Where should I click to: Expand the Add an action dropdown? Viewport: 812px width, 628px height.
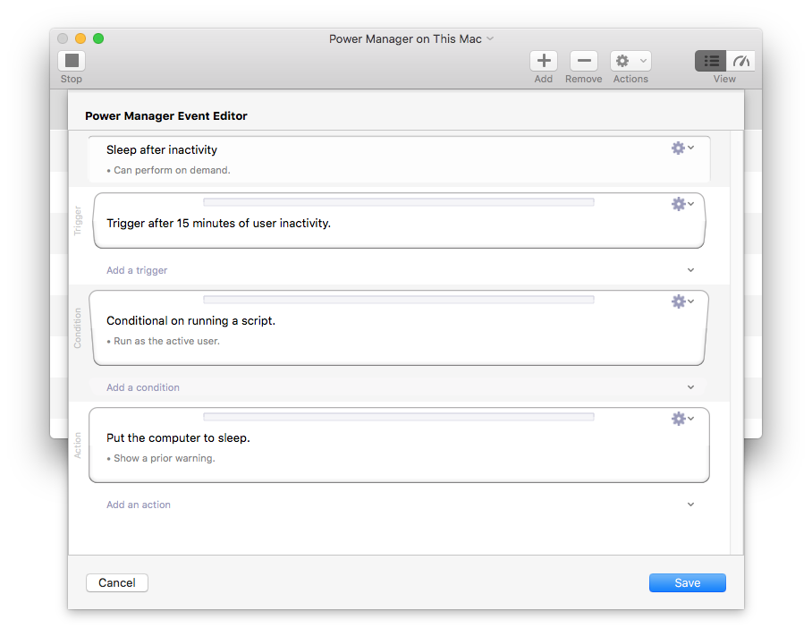coord(690,505)
